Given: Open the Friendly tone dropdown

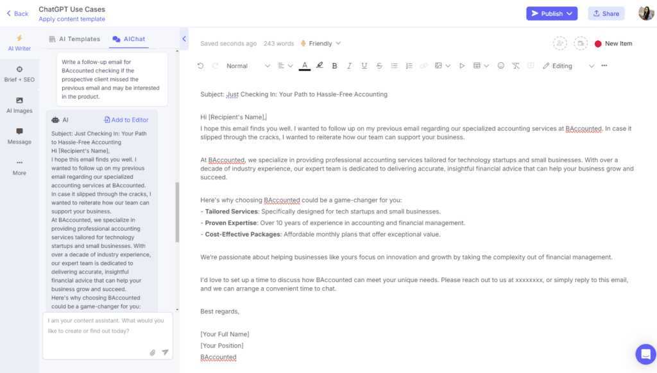Looking at the screenshot, I should 321,44.
